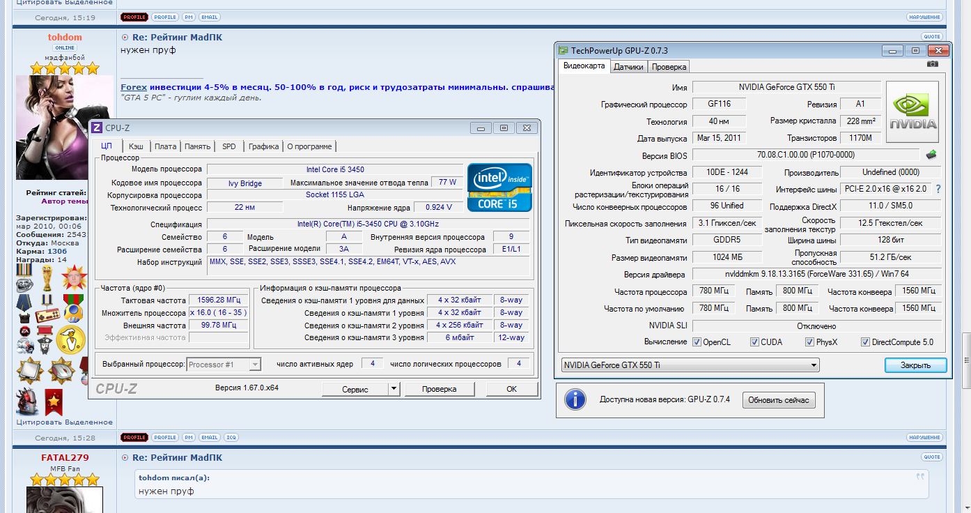This screenshot has width=971, height=513.
Task: Click the Intel Core i5 logo
Action: click(499, 187)
